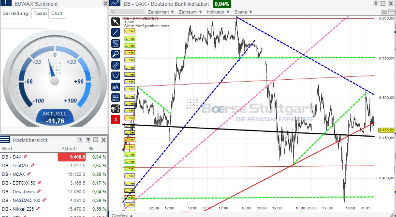Viewport: 396px width, 217px height.
Task: Click the '1' badge in Marktübersicht header
Action: 80,140
